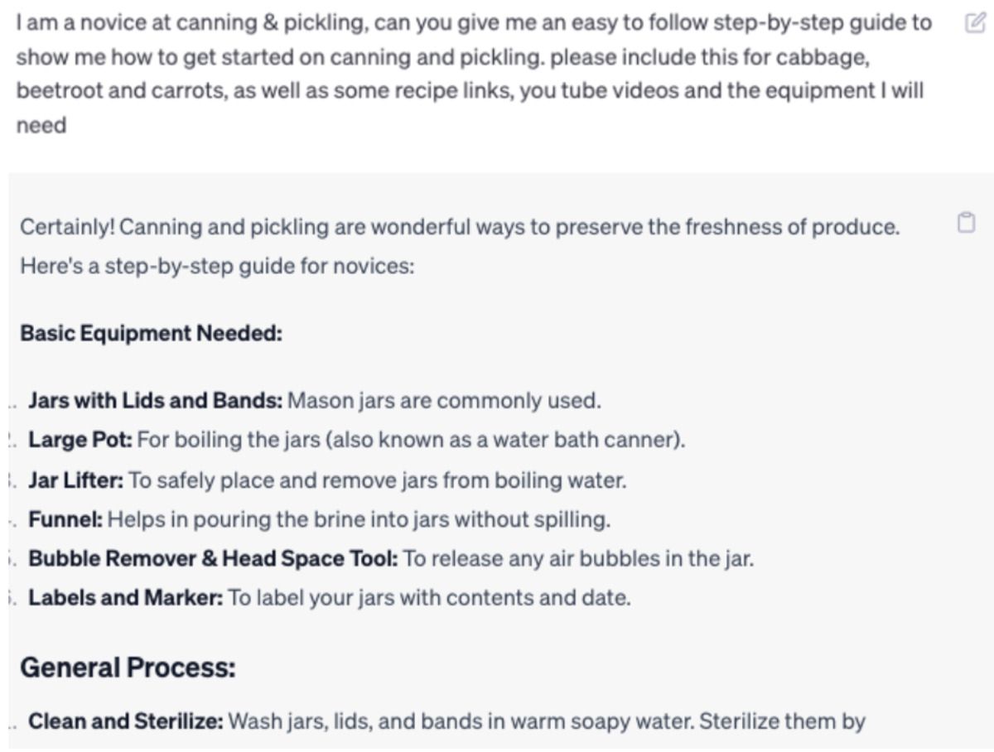
Task: Select the 'Basic Equipment Needed:' heading
Action: click(152, 334)
